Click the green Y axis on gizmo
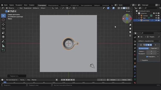The image size is (161, 90). click(127, 15)
